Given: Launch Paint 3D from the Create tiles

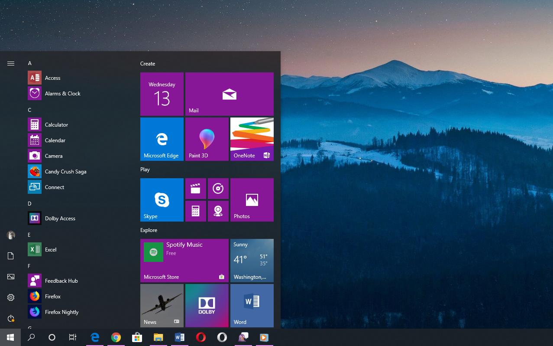Looking at the screenshot, I should (207, 139).
